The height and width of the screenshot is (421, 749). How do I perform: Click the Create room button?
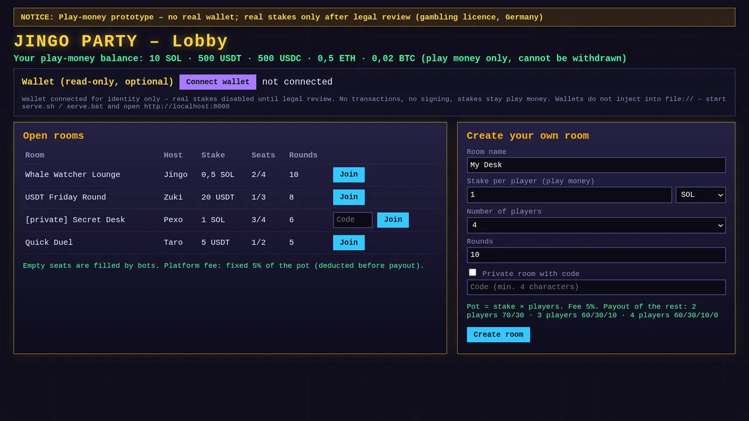click(499, 334)
